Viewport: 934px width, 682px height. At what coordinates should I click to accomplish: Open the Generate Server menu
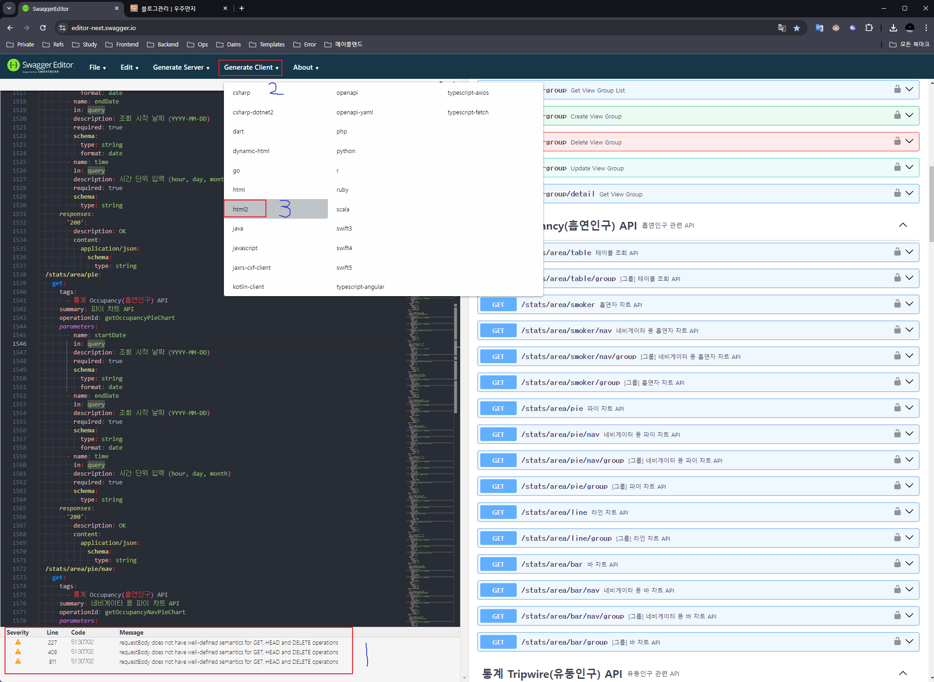point(181,67)
